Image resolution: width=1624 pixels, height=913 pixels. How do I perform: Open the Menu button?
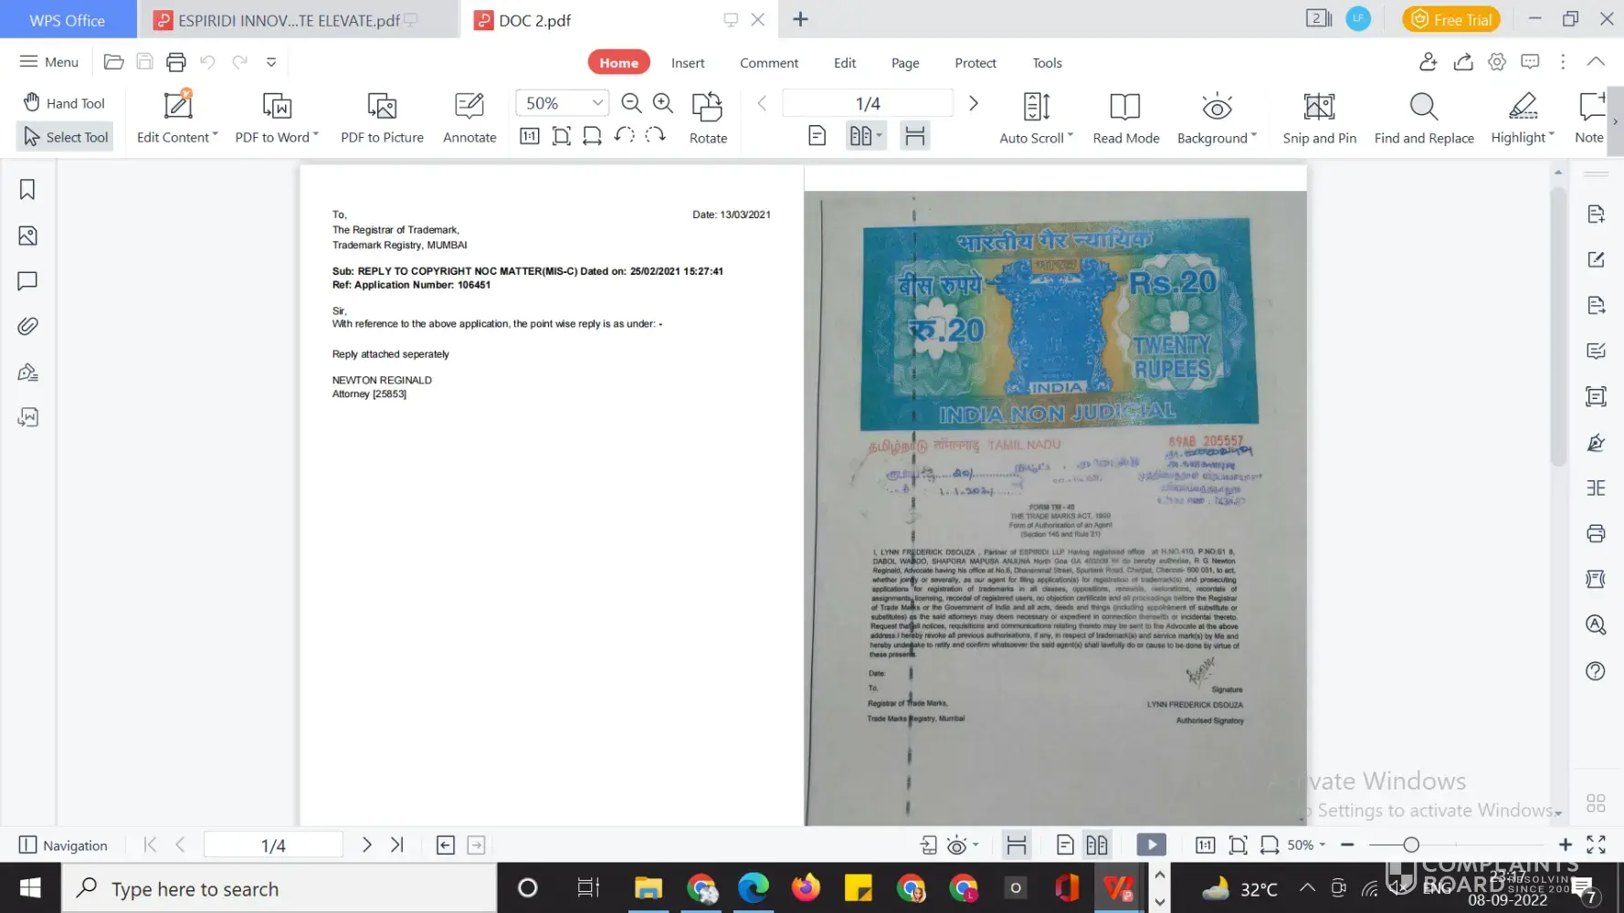(x=49, y=62)
